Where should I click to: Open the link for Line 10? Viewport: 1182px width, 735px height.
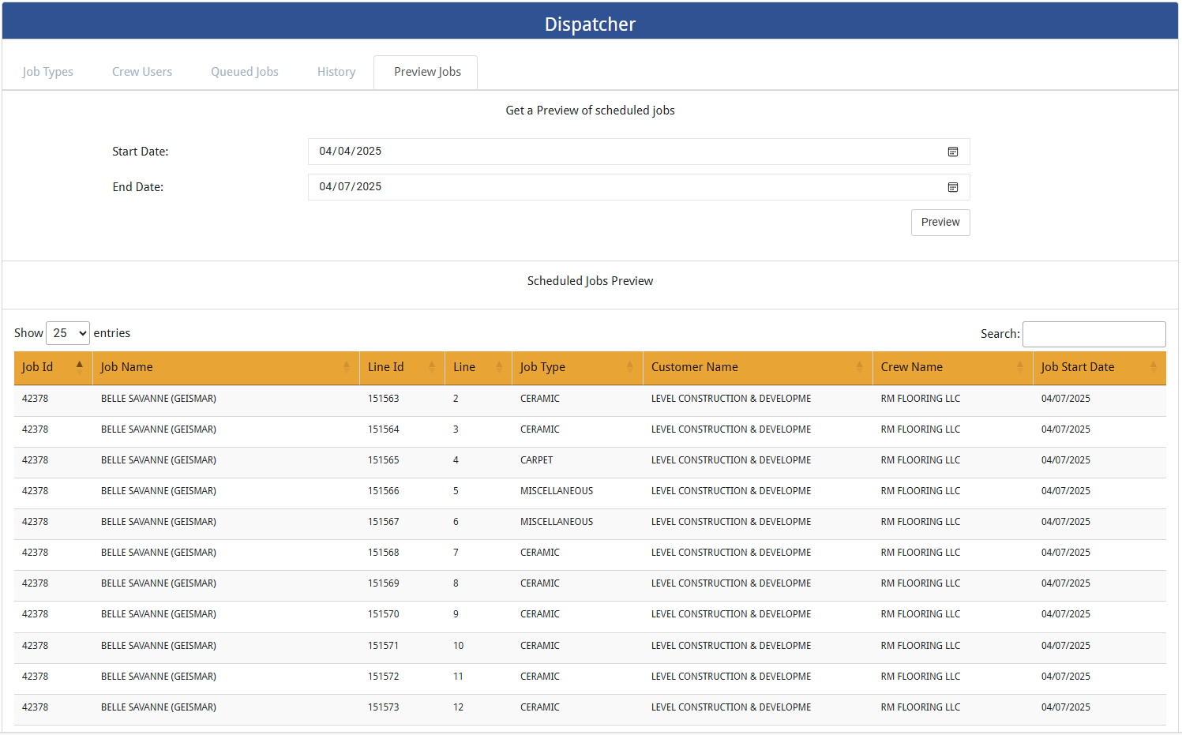(x=458, y=645)
